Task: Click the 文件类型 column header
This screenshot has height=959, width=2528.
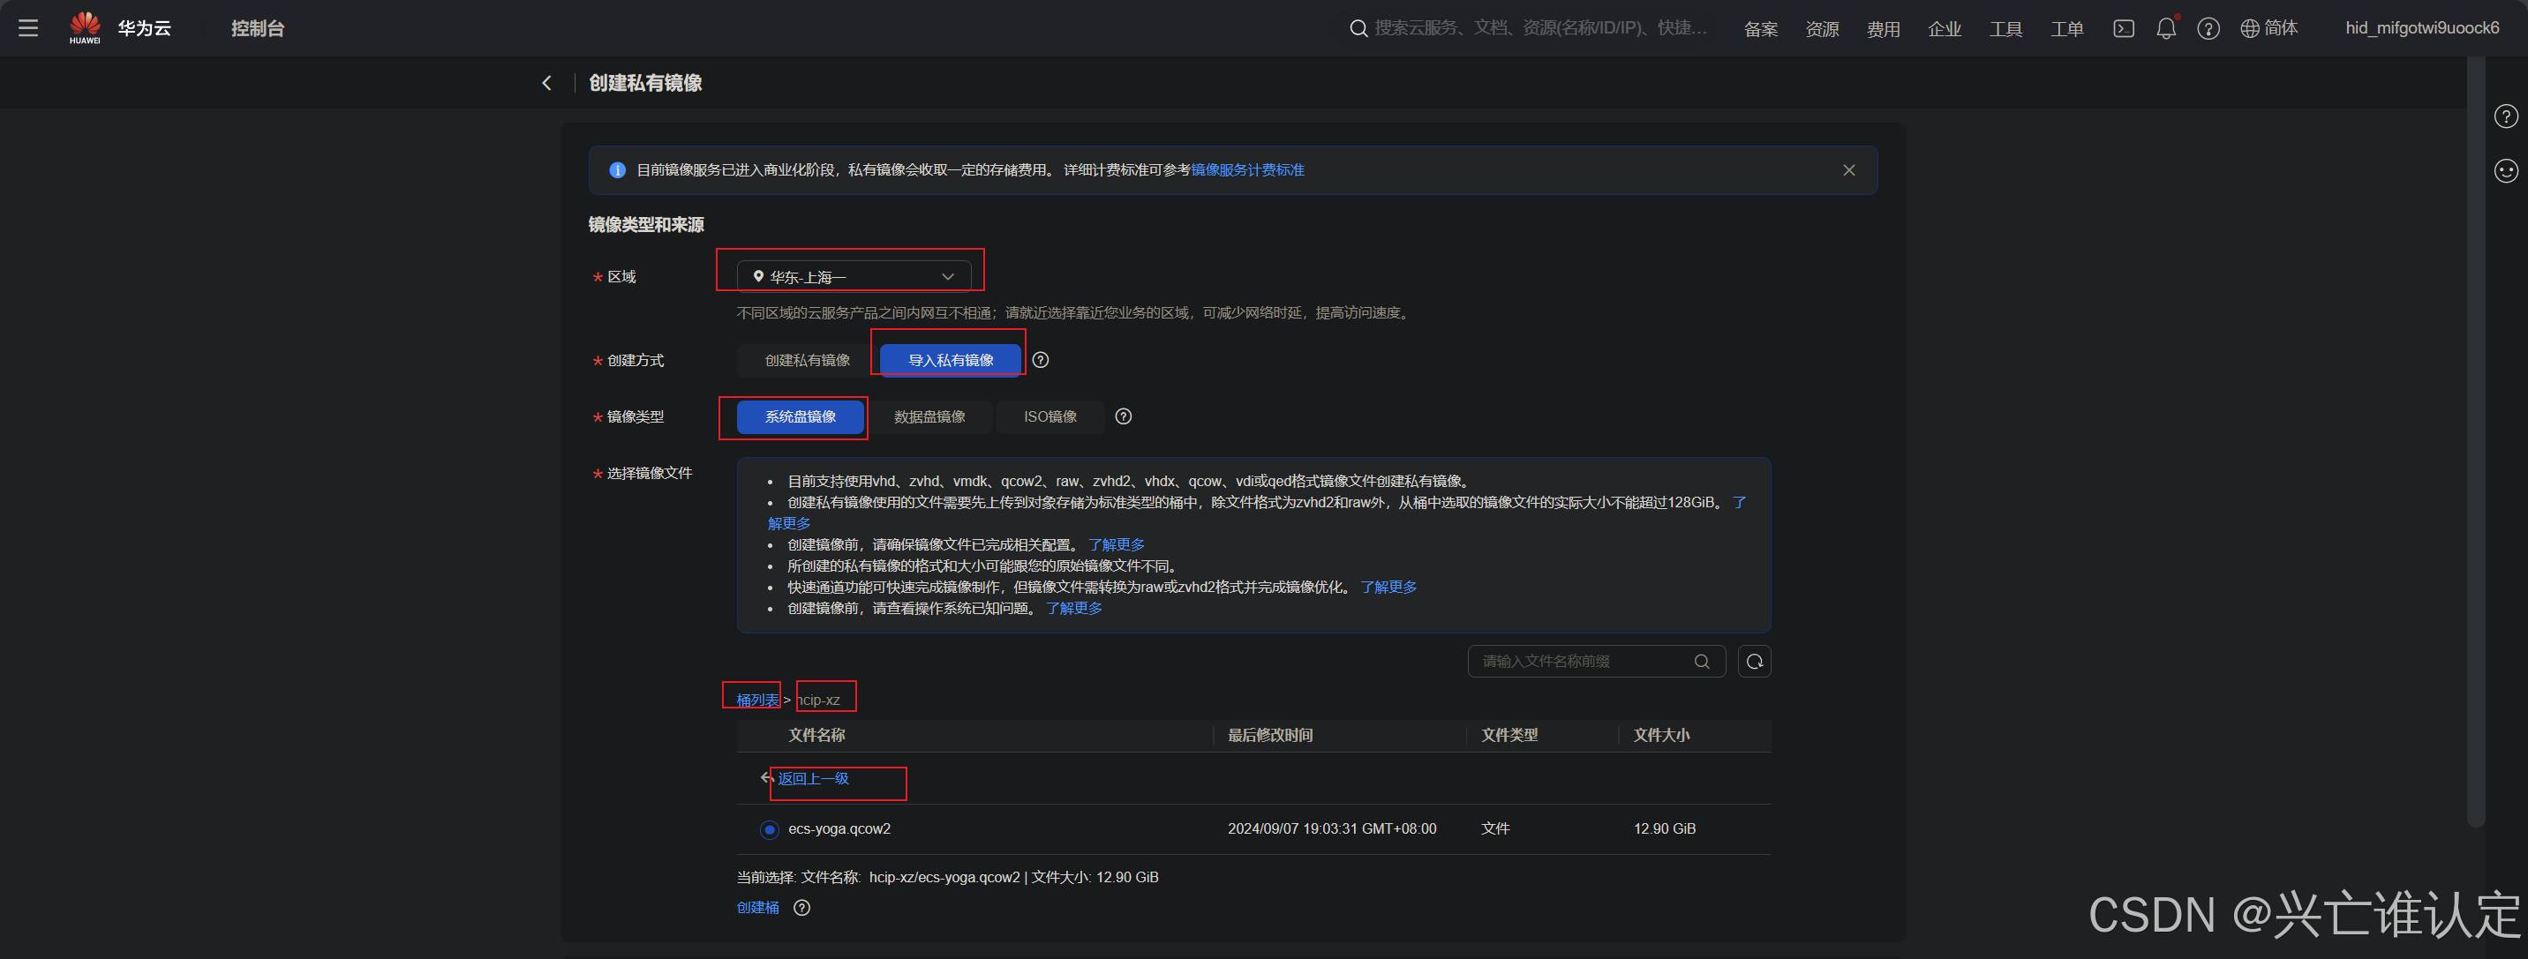Action: coord(1509,736)
